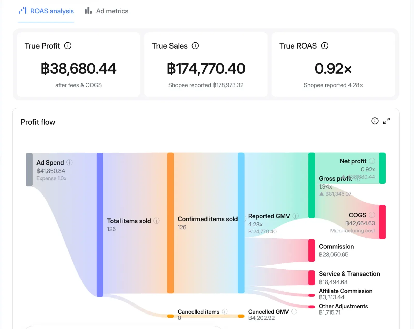Screen dimensions: 414x329
Task: Click the True Profit value ฿38,680.44
Action: click(79, 68)
